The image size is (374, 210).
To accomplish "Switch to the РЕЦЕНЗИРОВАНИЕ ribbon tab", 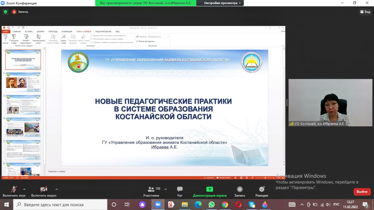I will click(x=103, y=32).
